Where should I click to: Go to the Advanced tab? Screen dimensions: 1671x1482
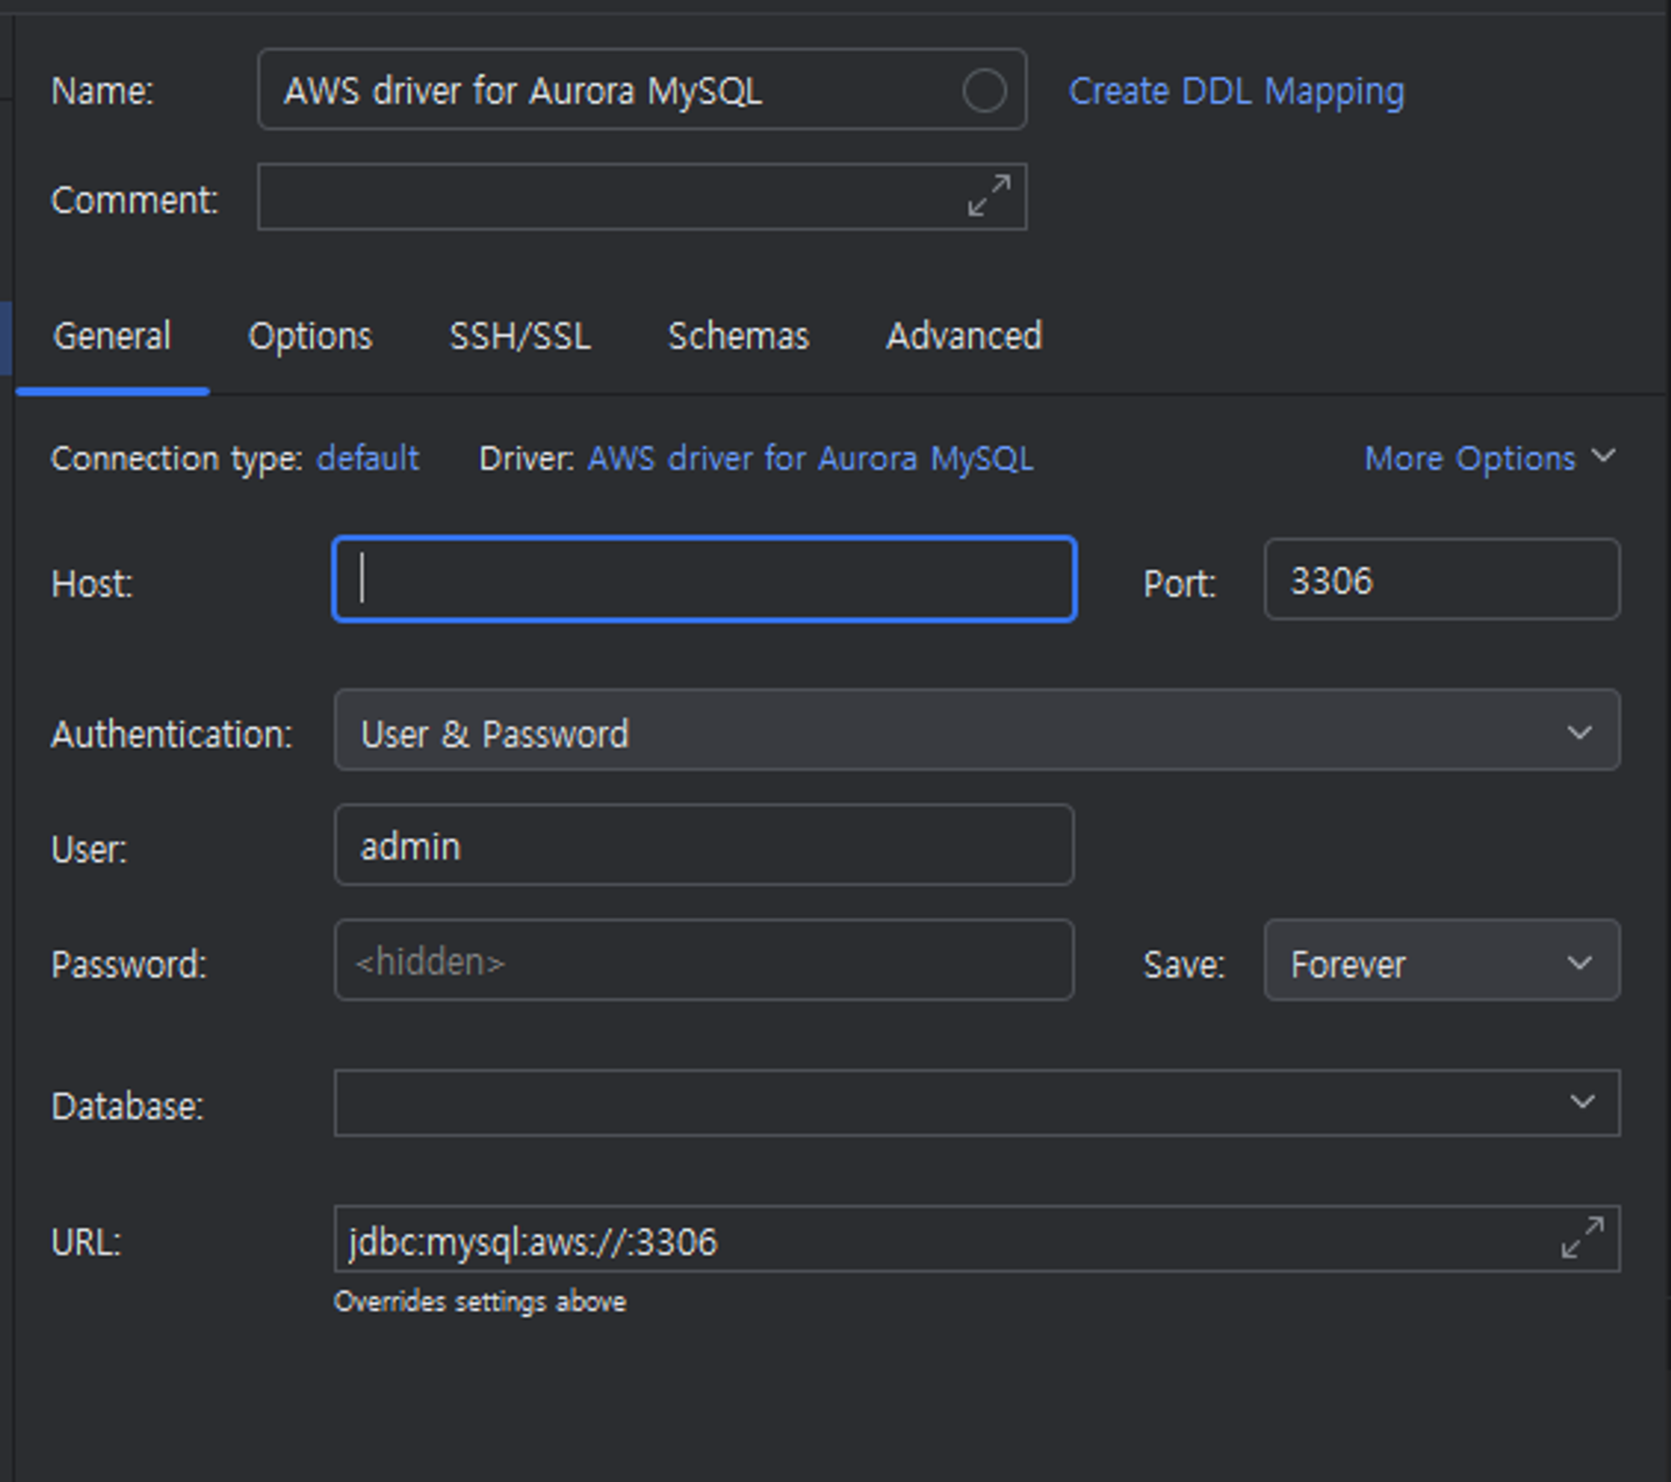click(x=964, y=337)
